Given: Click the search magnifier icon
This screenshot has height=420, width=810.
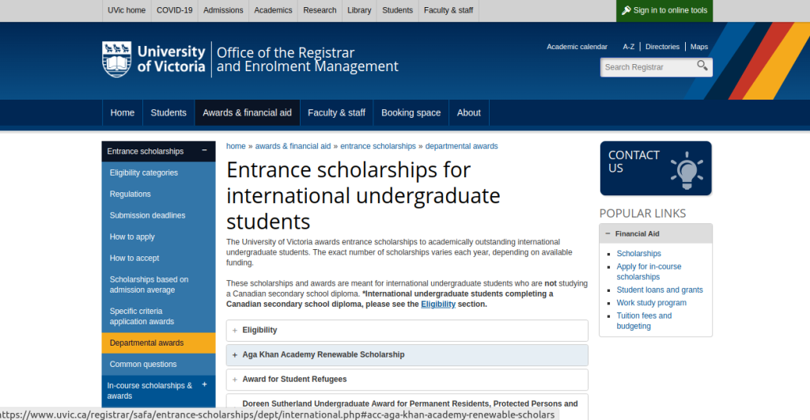Looking at the screenshot, I should [702, 66].
